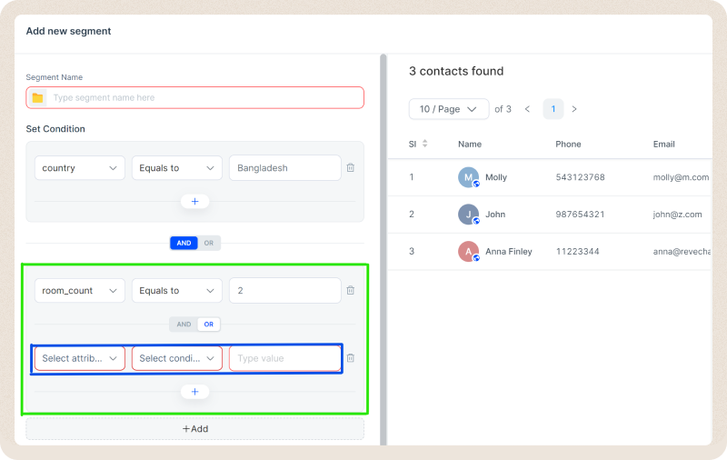Click the folder icon in the Segment Name field
The height and width of the screenshot is (460, 727).
[x=37, y=98]
